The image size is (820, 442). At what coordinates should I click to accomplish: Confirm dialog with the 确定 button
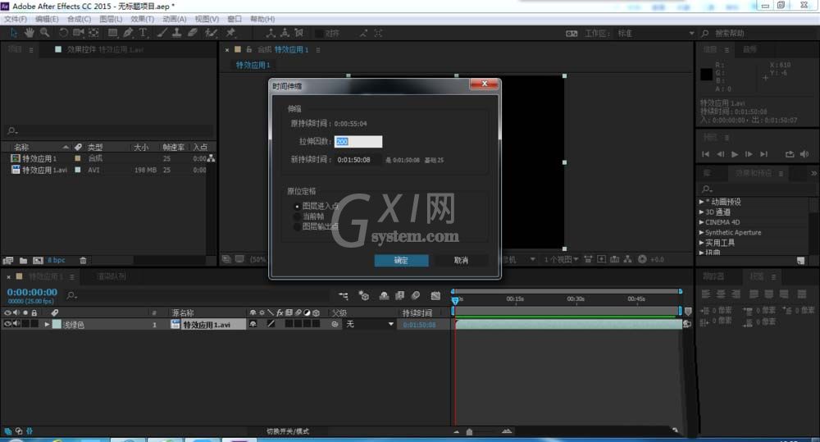coord(401,261)
